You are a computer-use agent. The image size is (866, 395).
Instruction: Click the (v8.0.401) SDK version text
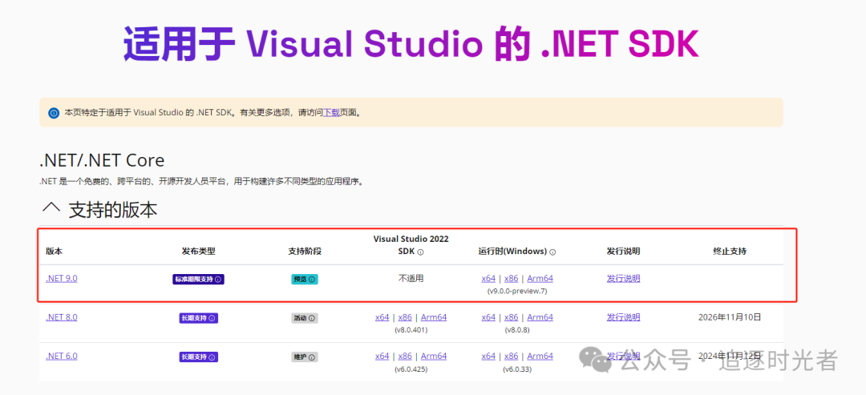(x=411, y=330)
